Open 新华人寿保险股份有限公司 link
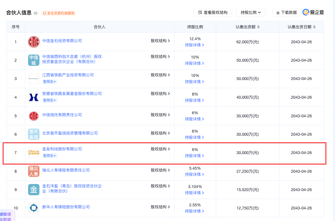Viewport: 335px width, 221px height. (66, 207)
